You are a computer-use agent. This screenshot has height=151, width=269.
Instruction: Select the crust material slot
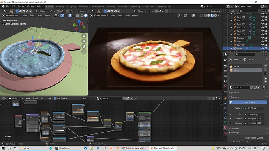246,67
